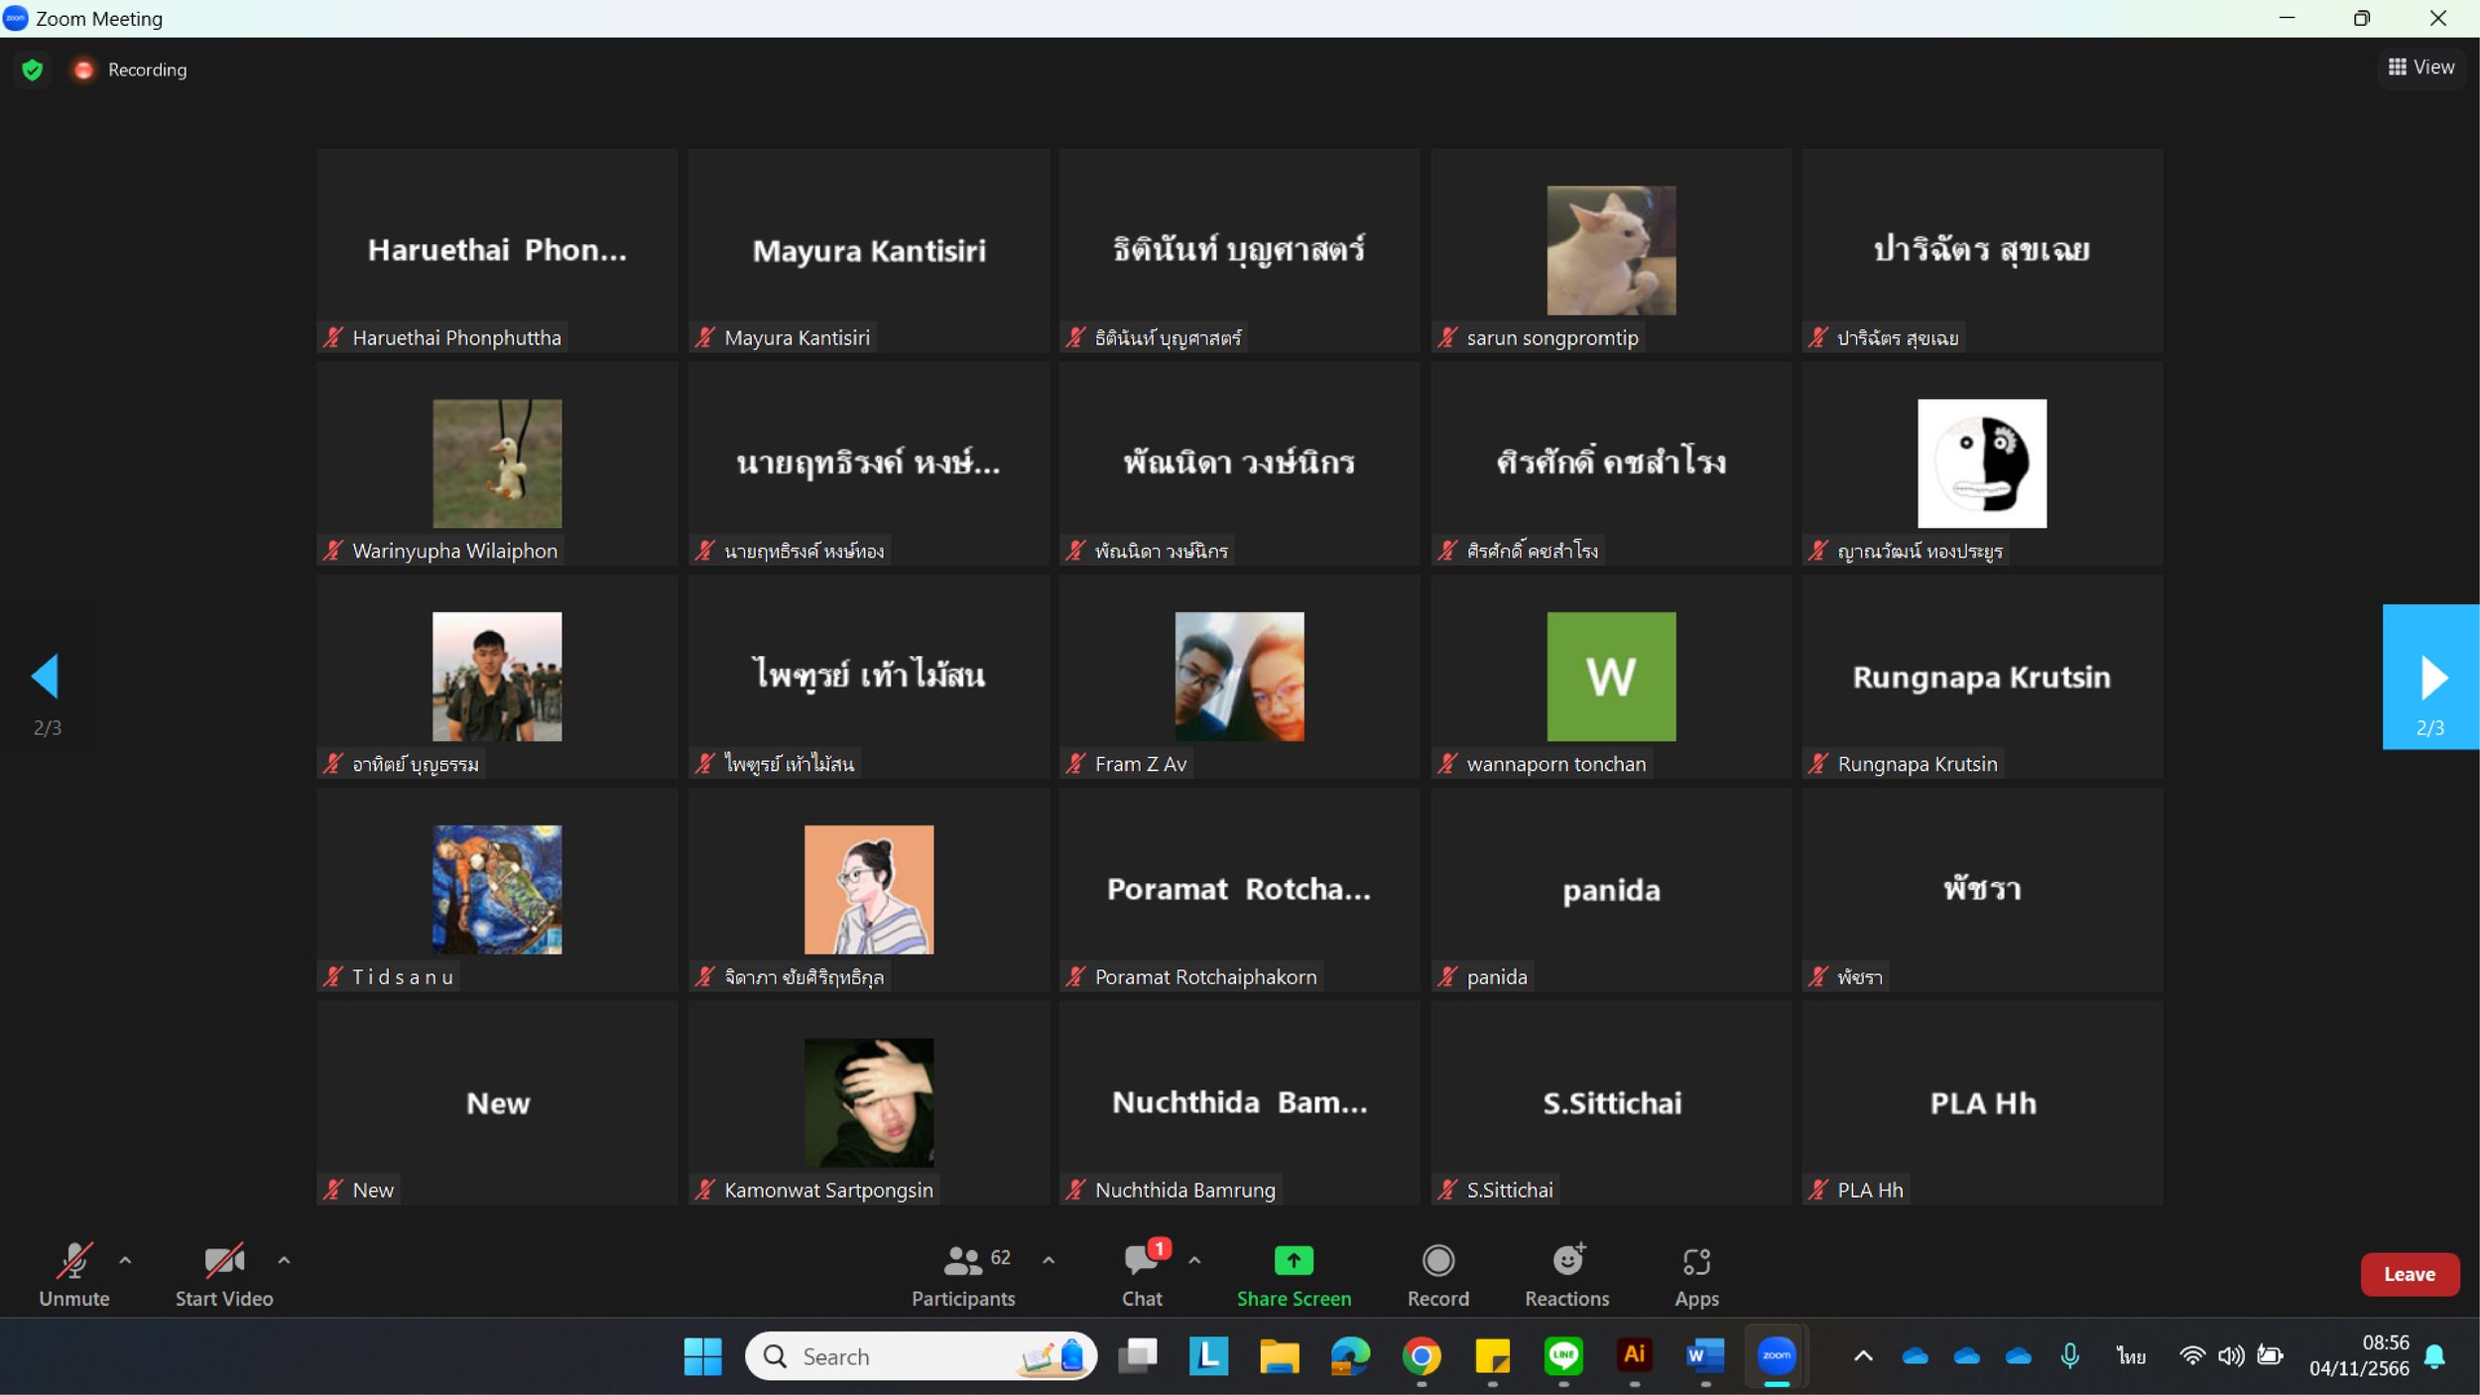Select sarun songpromtip's cat thumbnail

[x=1611, y=250]
